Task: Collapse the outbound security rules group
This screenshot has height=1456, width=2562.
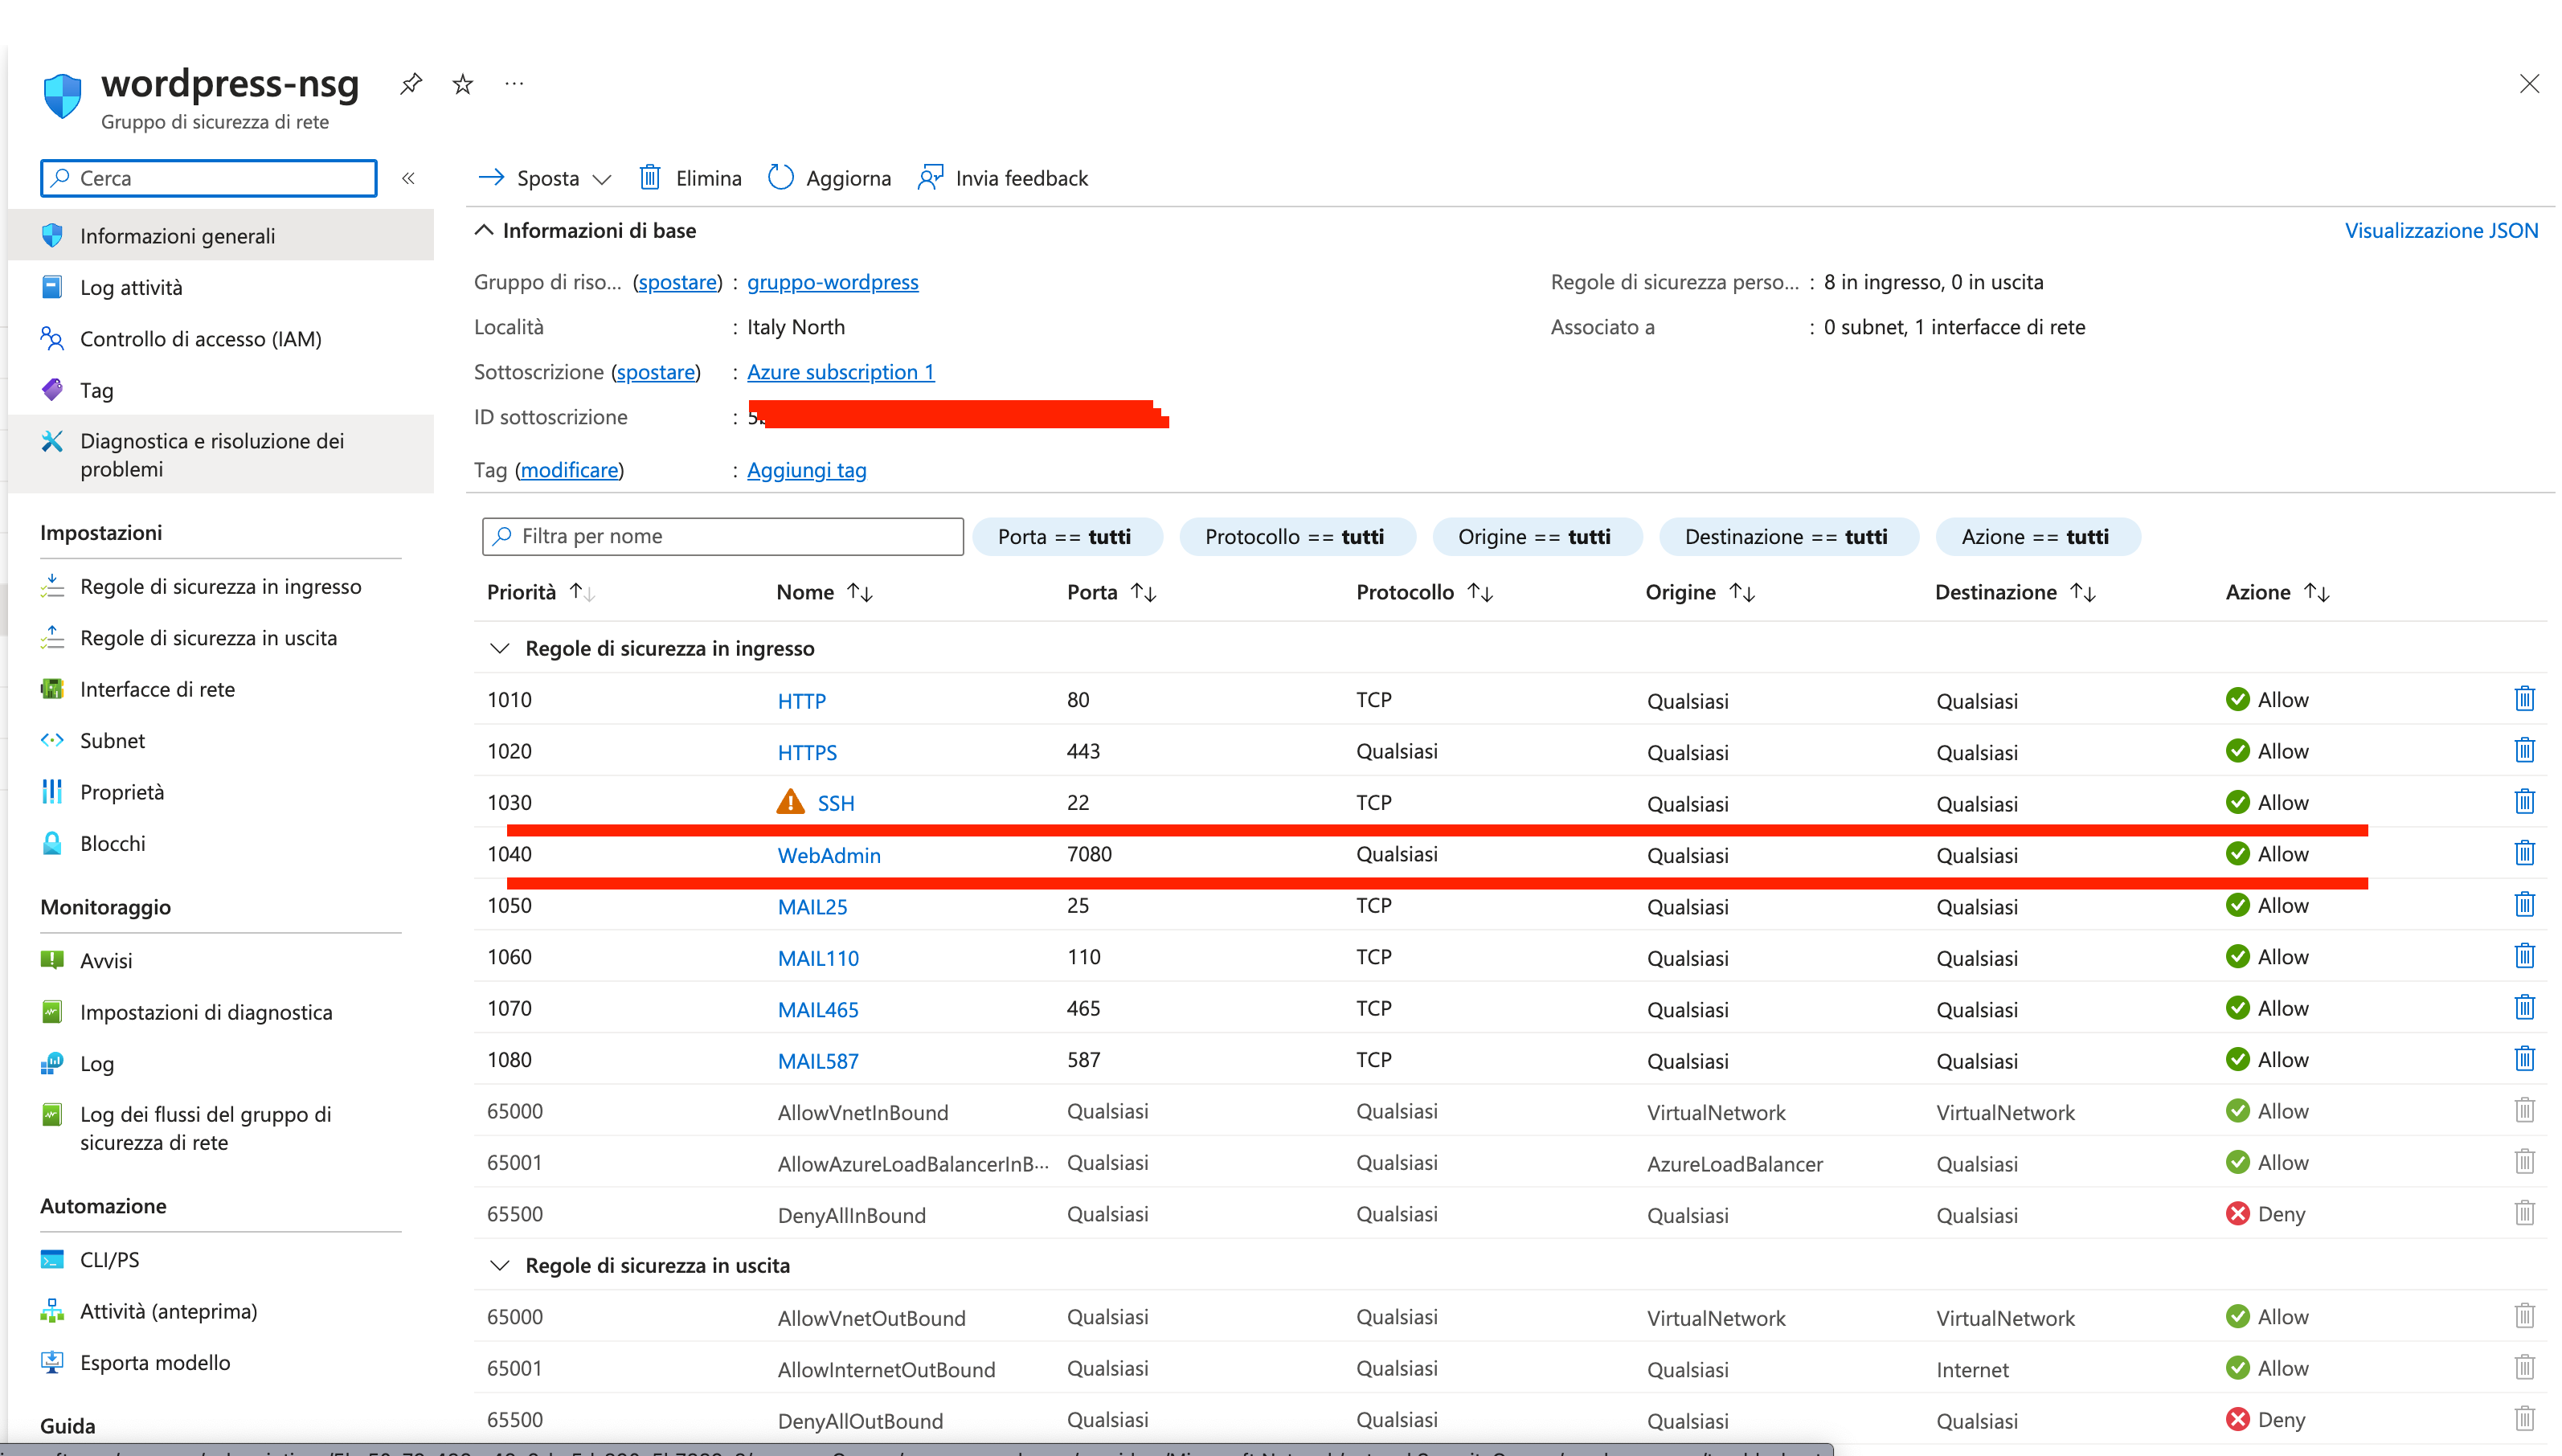Action: point(499,1265)
